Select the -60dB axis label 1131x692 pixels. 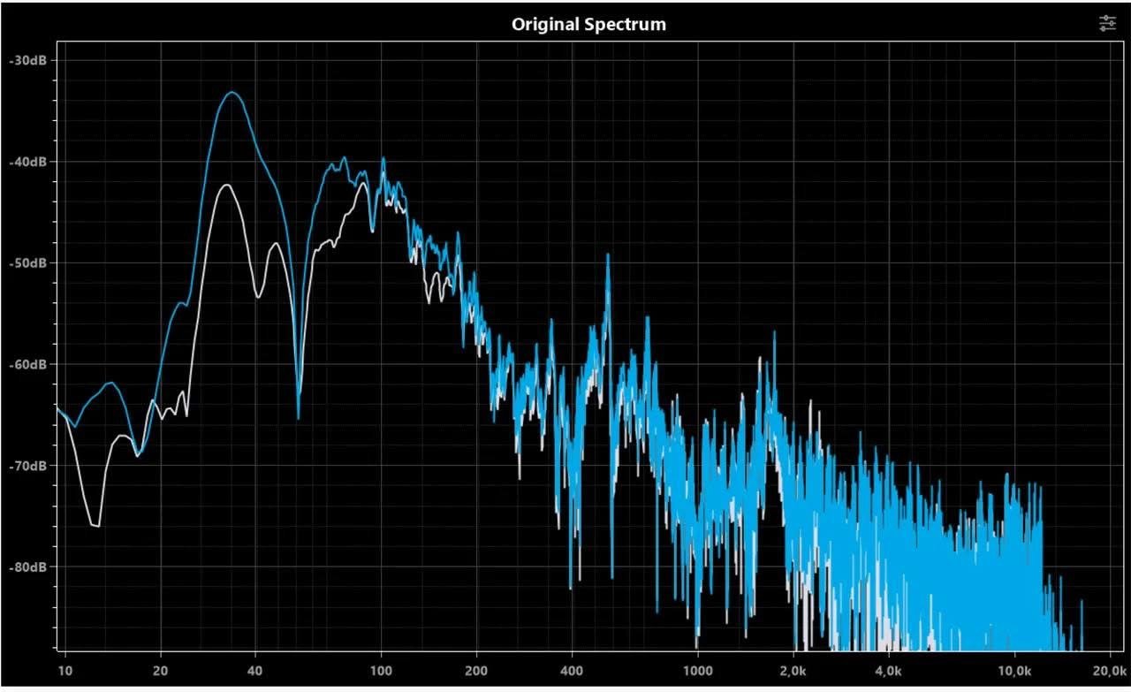[32, 364]
